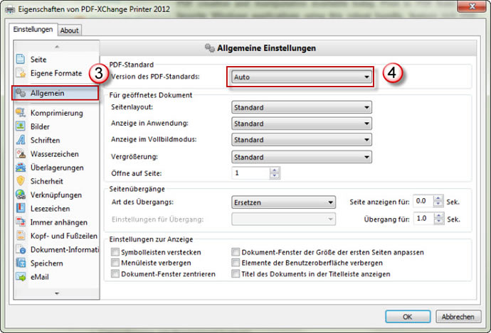This screenshot has height=333, width=491.
Task: Open Komprimierung settings page
Action: click(56, 113)
